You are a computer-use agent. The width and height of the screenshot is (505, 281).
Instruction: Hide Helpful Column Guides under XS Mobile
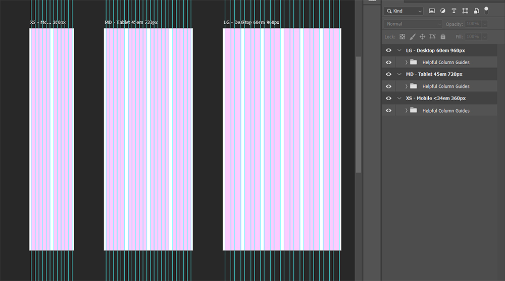[x=388, y=111]
